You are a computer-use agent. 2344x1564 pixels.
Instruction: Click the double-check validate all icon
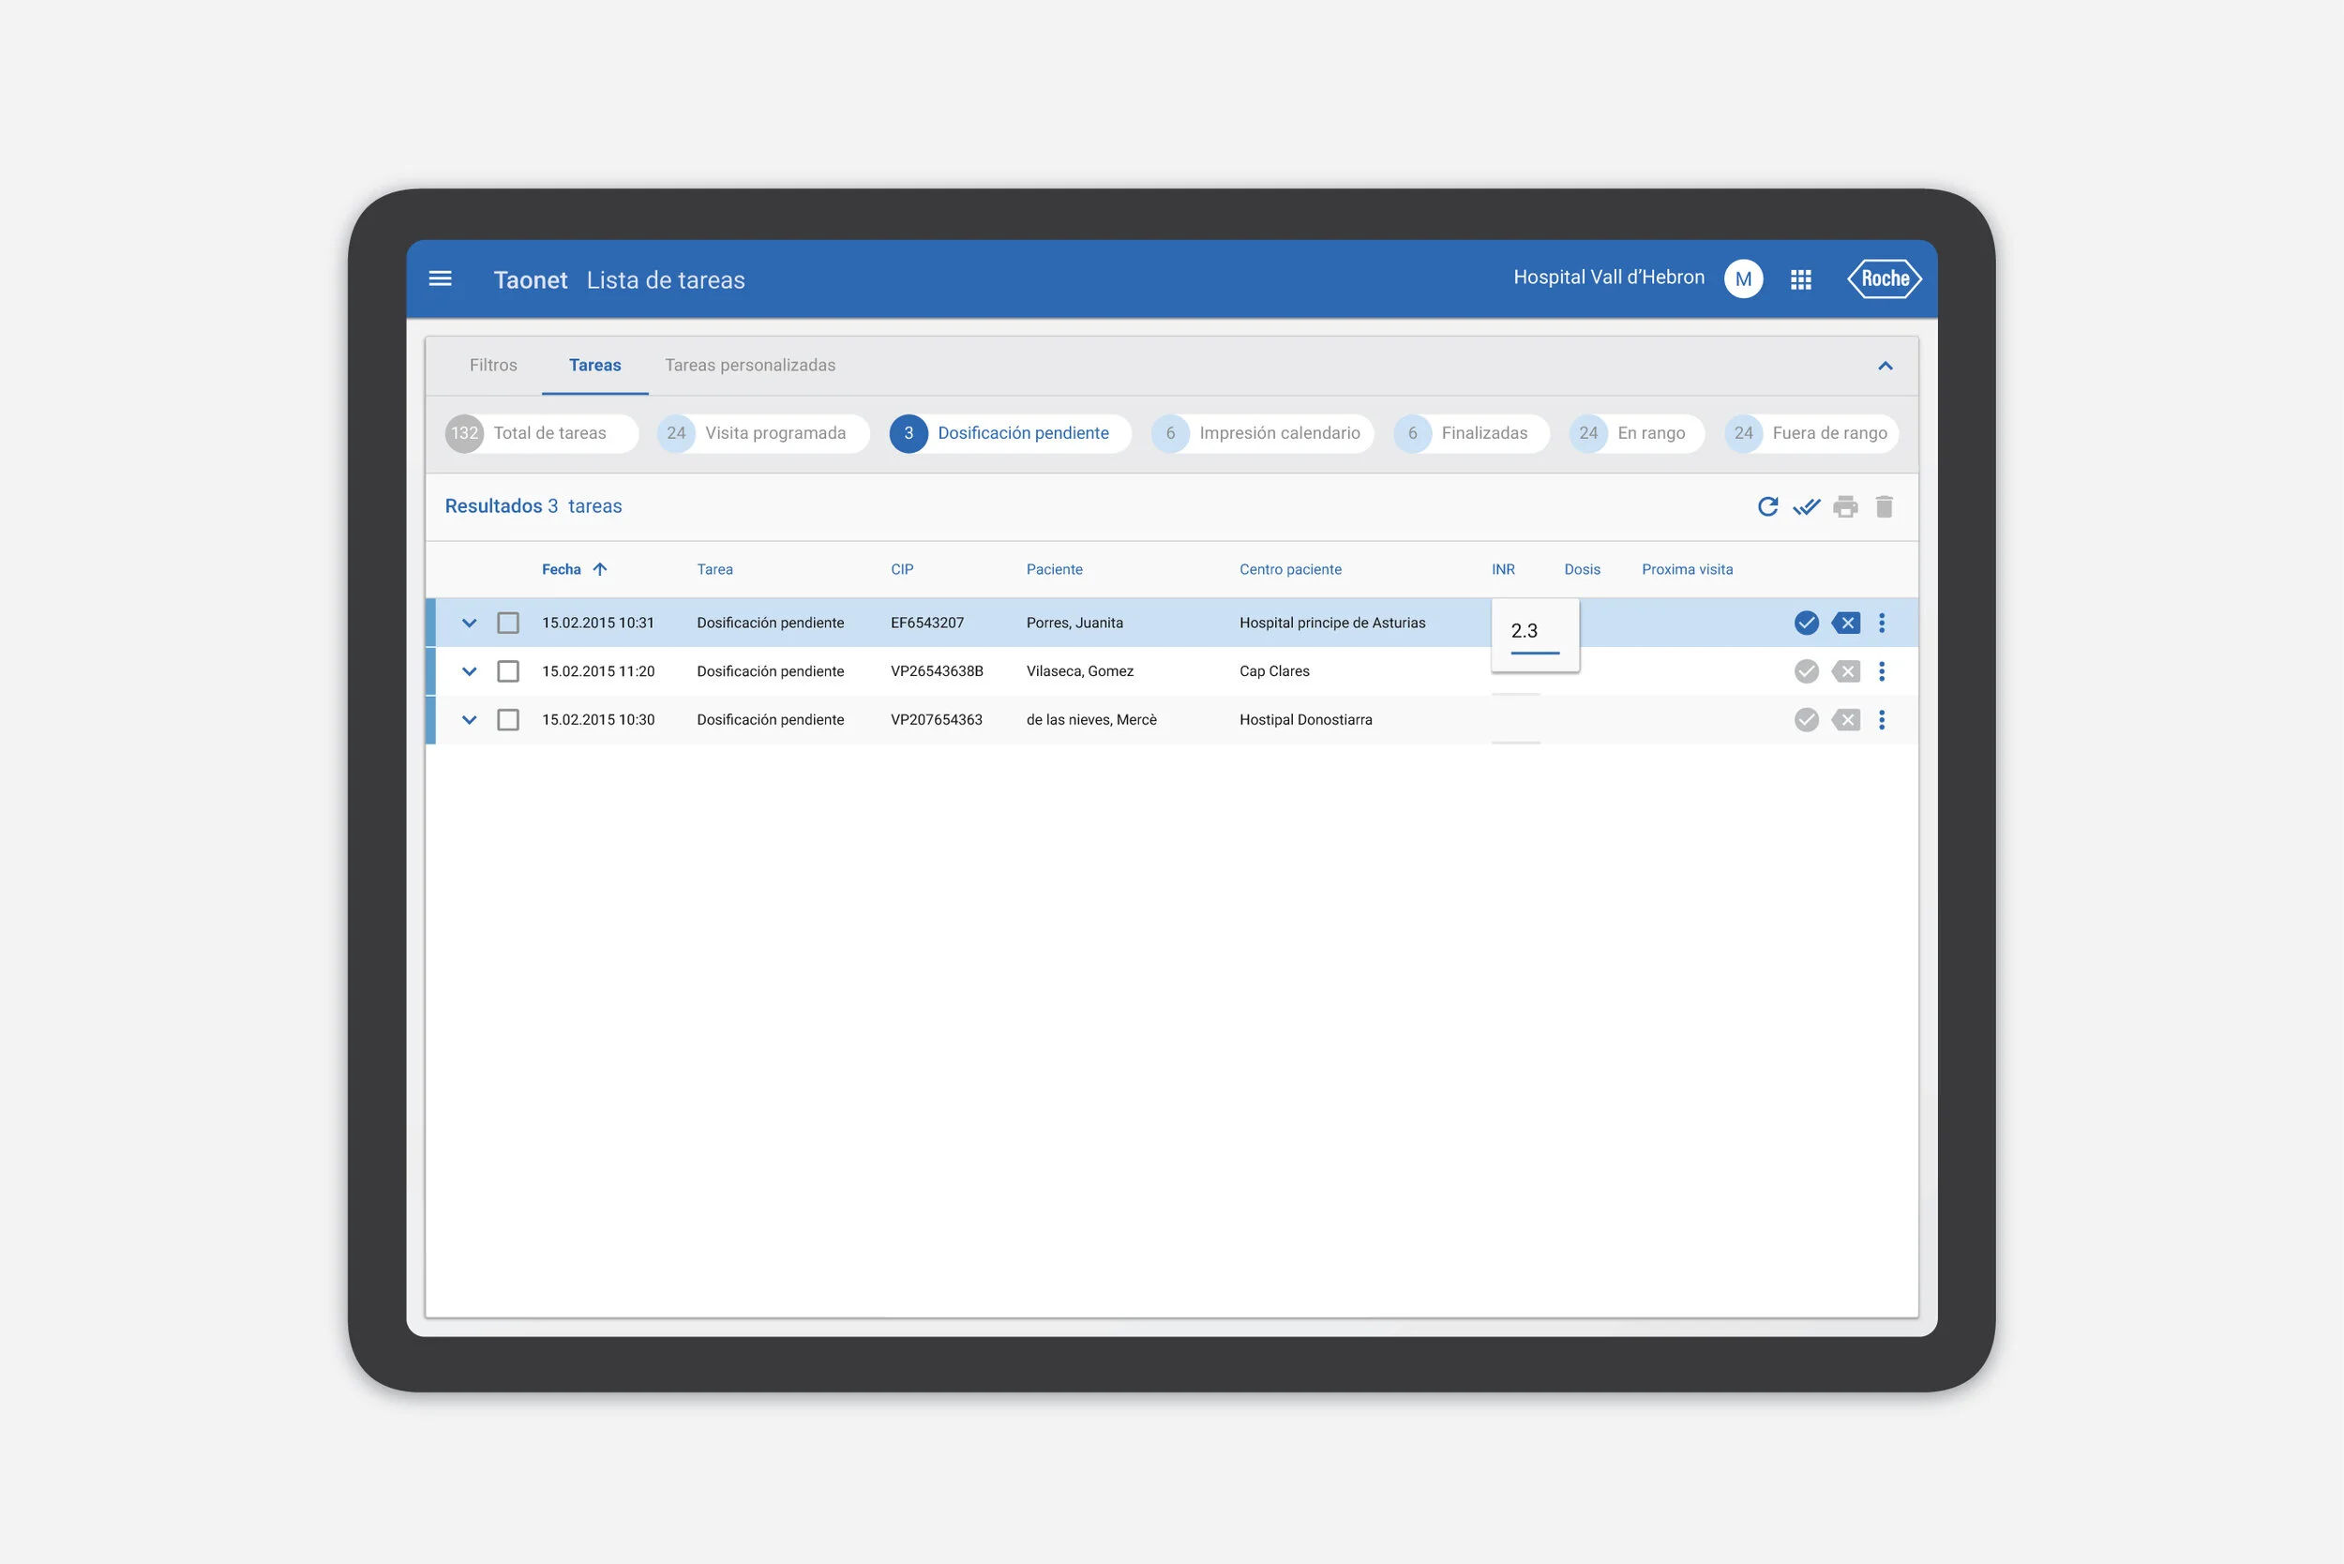(x=1807, y=506)
